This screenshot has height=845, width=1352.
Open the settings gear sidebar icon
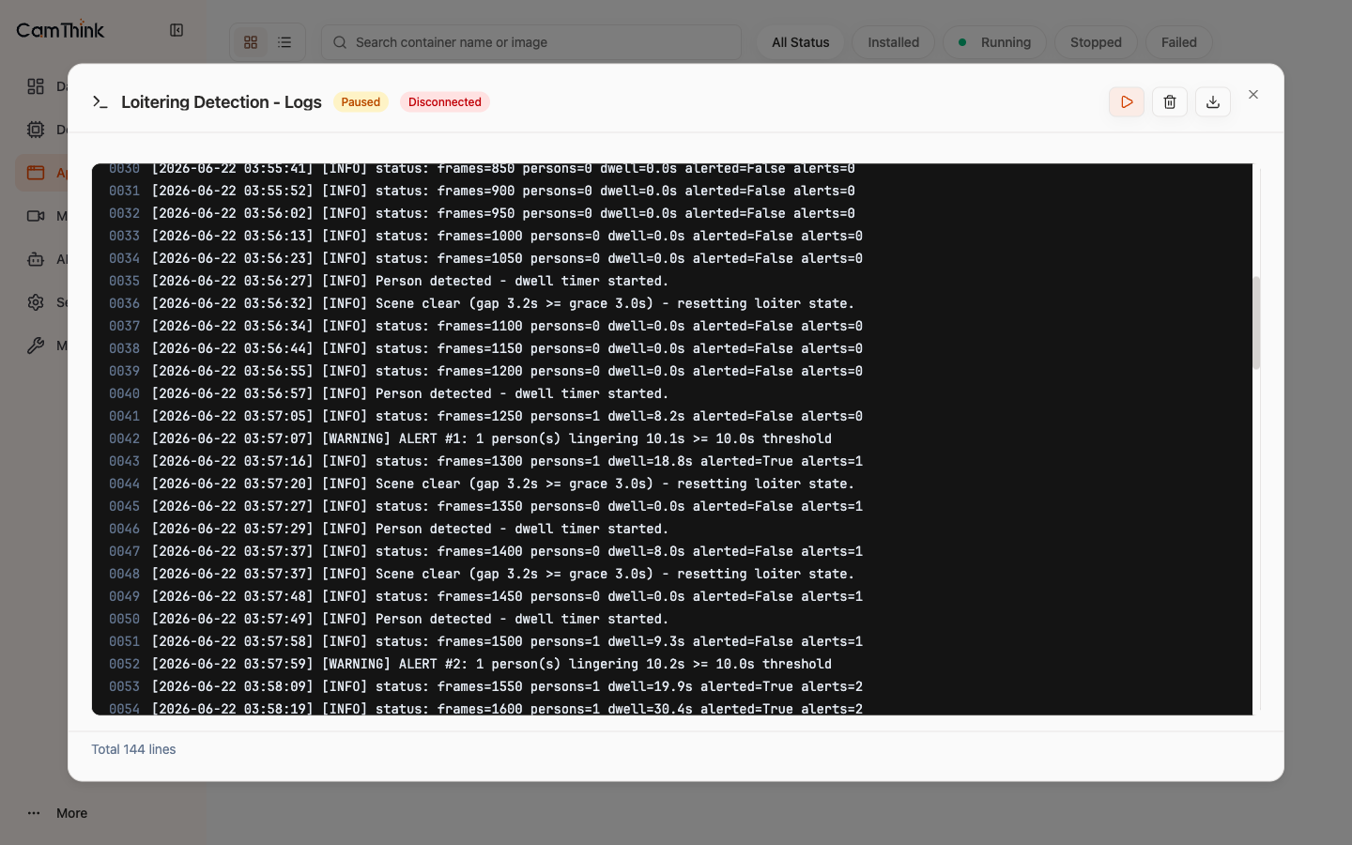pos(36,302)
